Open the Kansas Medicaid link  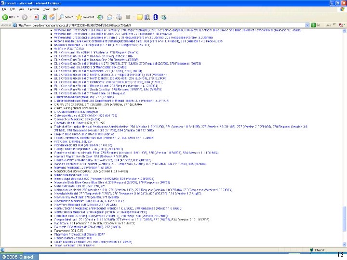pos(130,164)
